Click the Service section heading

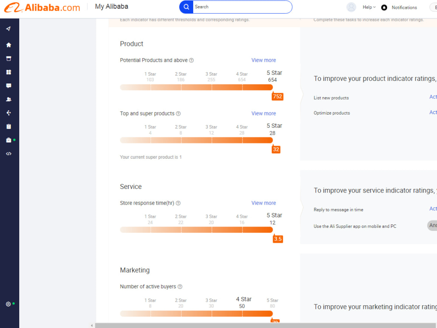[x=131, y=187]
